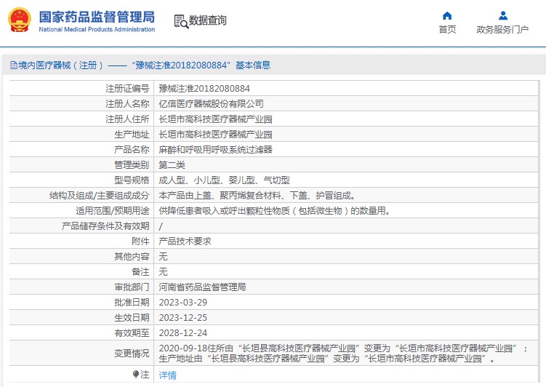Click 数据查询 heading text
Screen dimensions: 546x387
(x=207, y=20)
